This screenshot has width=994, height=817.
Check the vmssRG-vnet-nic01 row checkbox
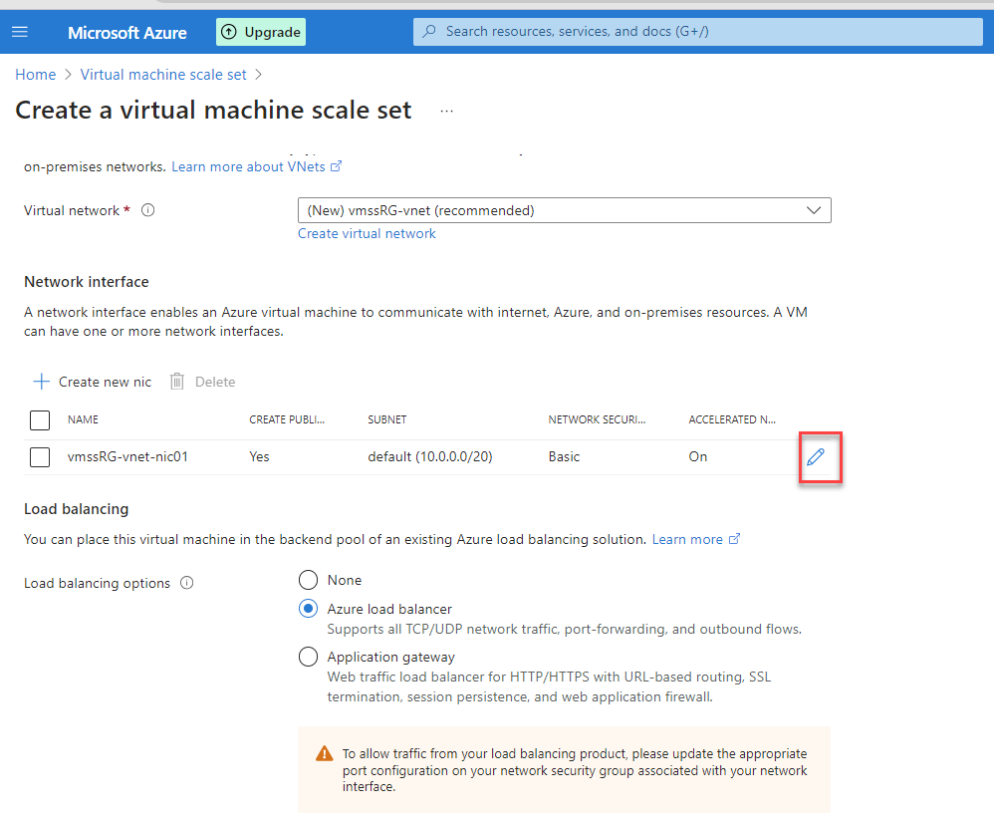[39, 456]
